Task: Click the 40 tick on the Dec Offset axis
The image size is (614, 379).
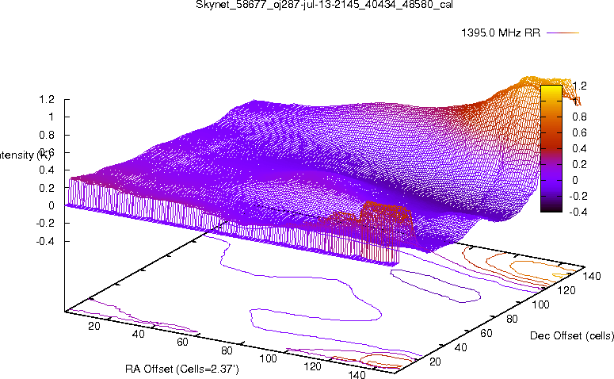Action: coord(460,347)
